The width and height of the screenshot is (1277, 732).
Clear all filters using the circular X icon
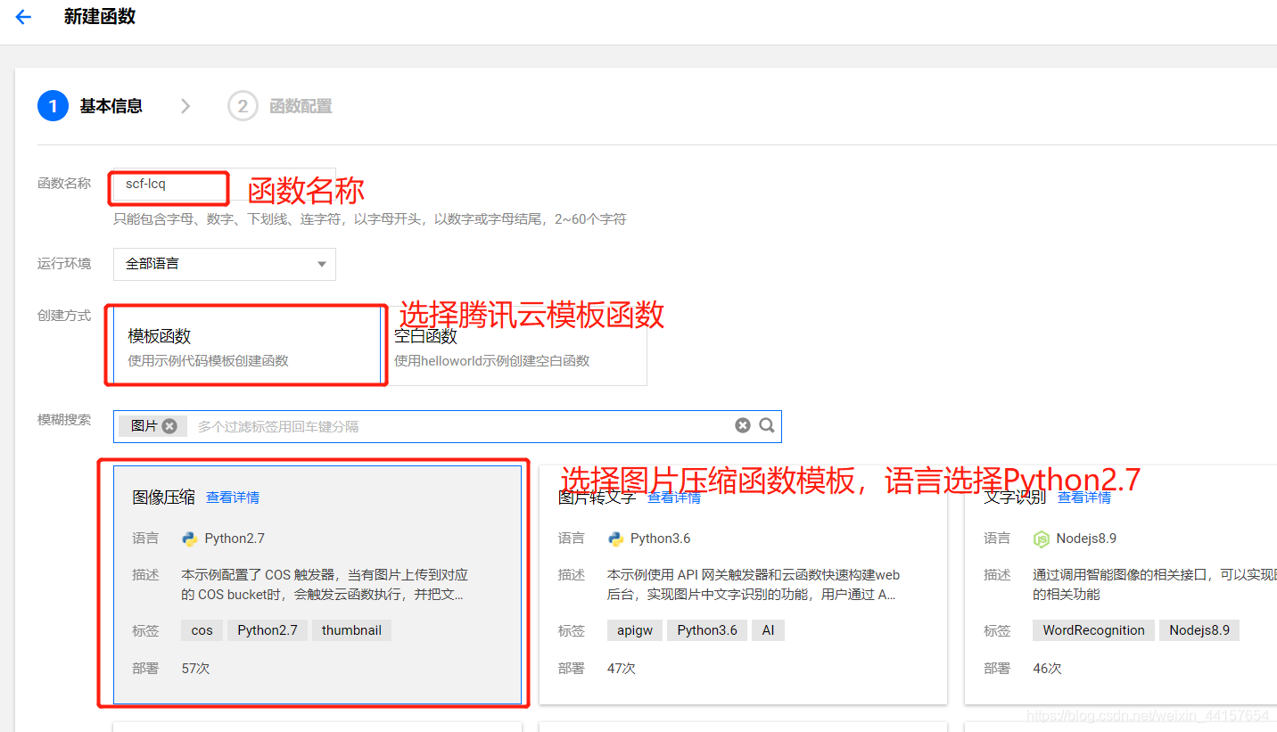pyautogui.click(x=743, y=425)
